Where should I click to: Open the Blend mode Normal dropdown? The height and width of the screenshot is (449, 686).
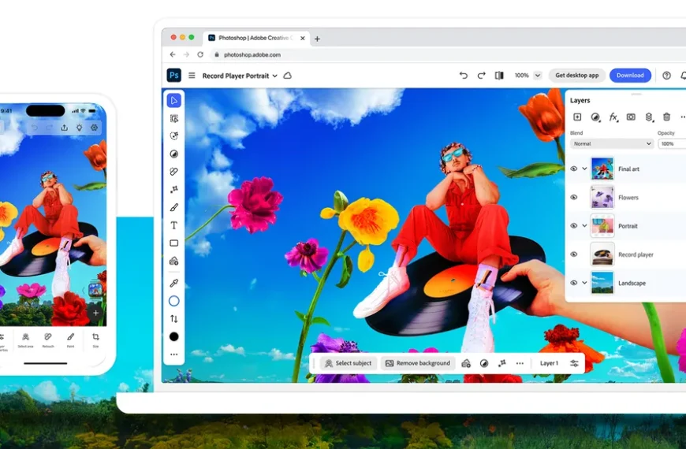612,143
